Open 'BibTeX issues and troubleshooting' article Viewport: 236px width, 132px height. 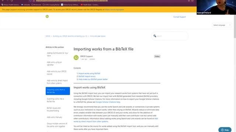click(53, 109)
